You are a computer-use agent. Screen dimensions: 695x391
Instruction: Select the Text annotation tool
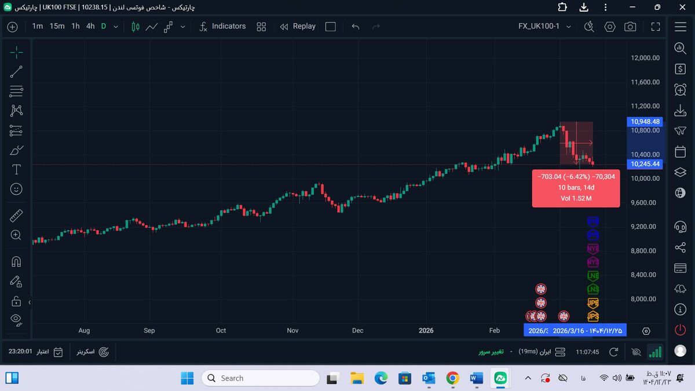(16, 170)
